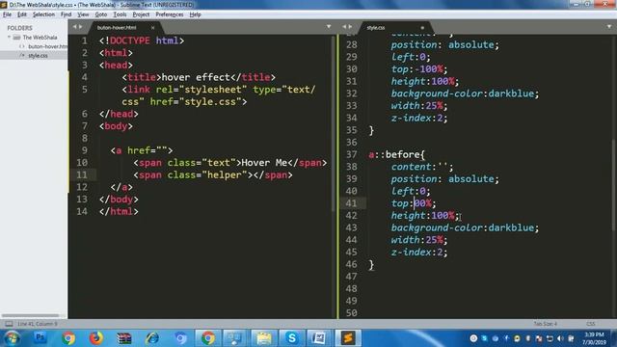Open the Preferences menu

pyautogui.click(x=170, y=14)
